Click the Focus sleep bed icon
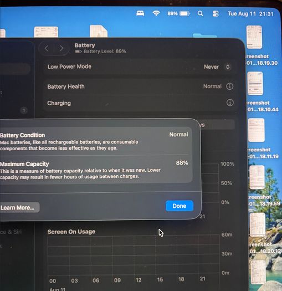Screen dimensions: 282x291 point(140,13)
